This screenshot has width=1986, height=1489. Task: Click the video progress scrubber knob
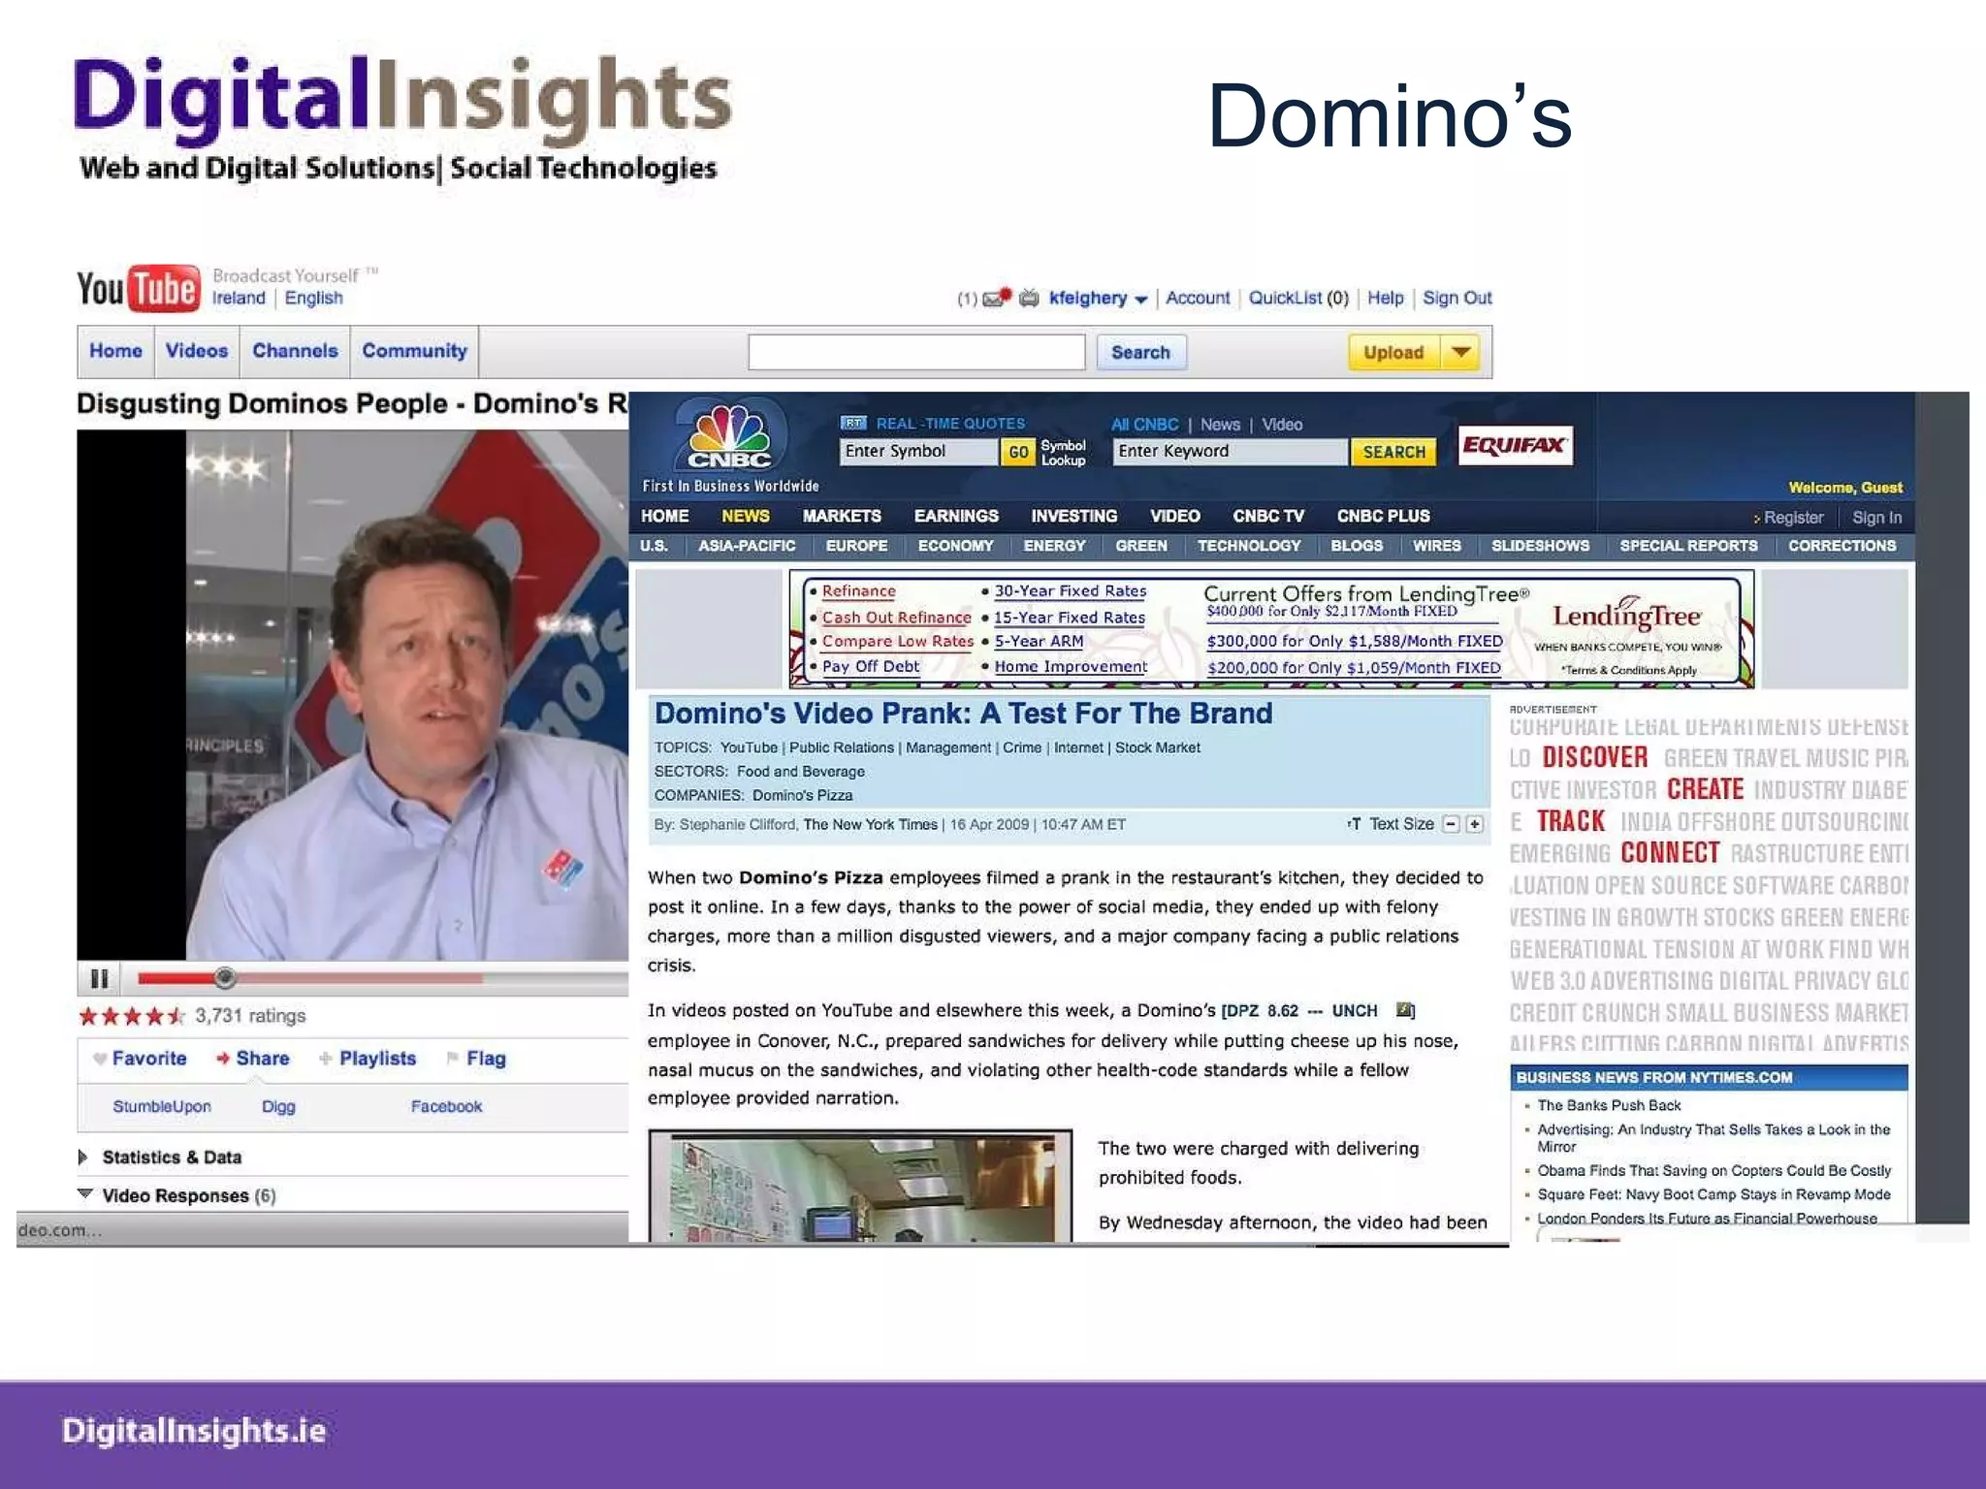point(225,977)
